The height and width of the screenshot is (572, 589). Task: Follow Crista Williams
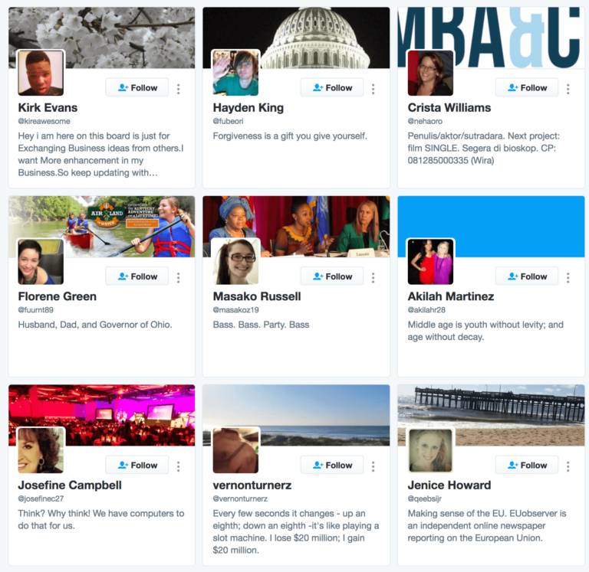[x=527, y=87]
